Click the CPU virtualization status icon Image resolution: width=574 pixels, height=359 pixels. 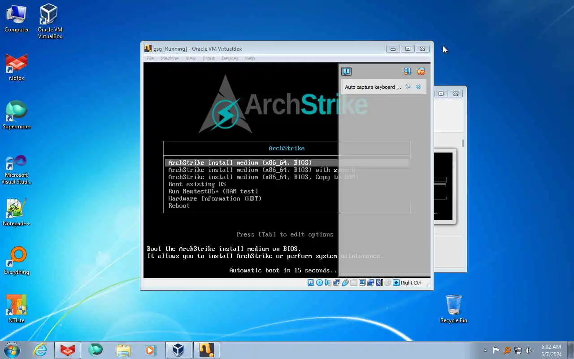point(379,283)
